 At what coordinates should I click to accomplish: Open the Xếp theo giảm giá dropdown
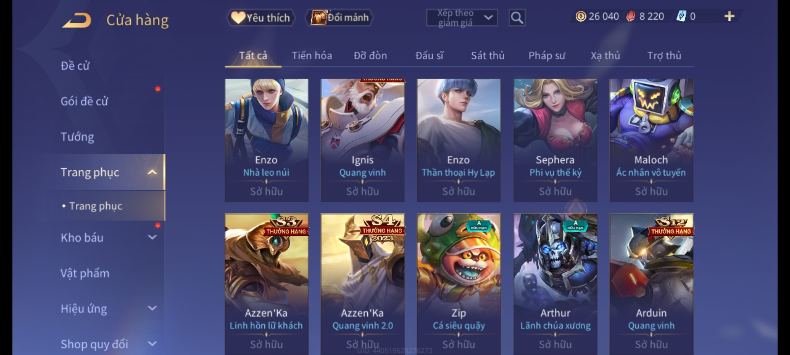click(462, 18)
